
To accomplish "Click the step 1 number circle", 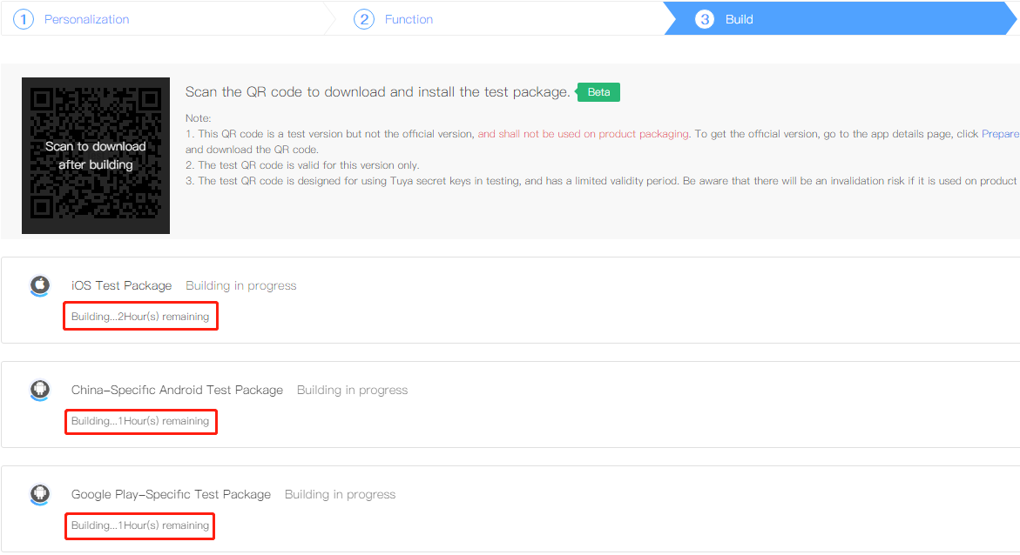I will click(x=24, y=19).
